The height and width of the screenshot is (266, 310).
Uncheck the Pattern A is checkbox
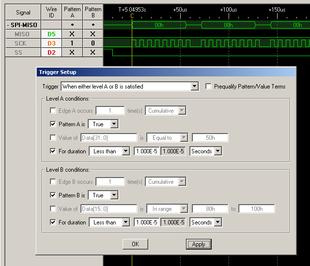coord(53,124)
